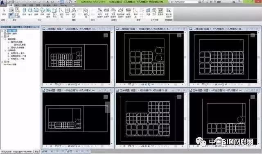This screenshot has width=262, height=154.
Task: Click the Conduit Connector icon
Action: (x=128, y=13)
